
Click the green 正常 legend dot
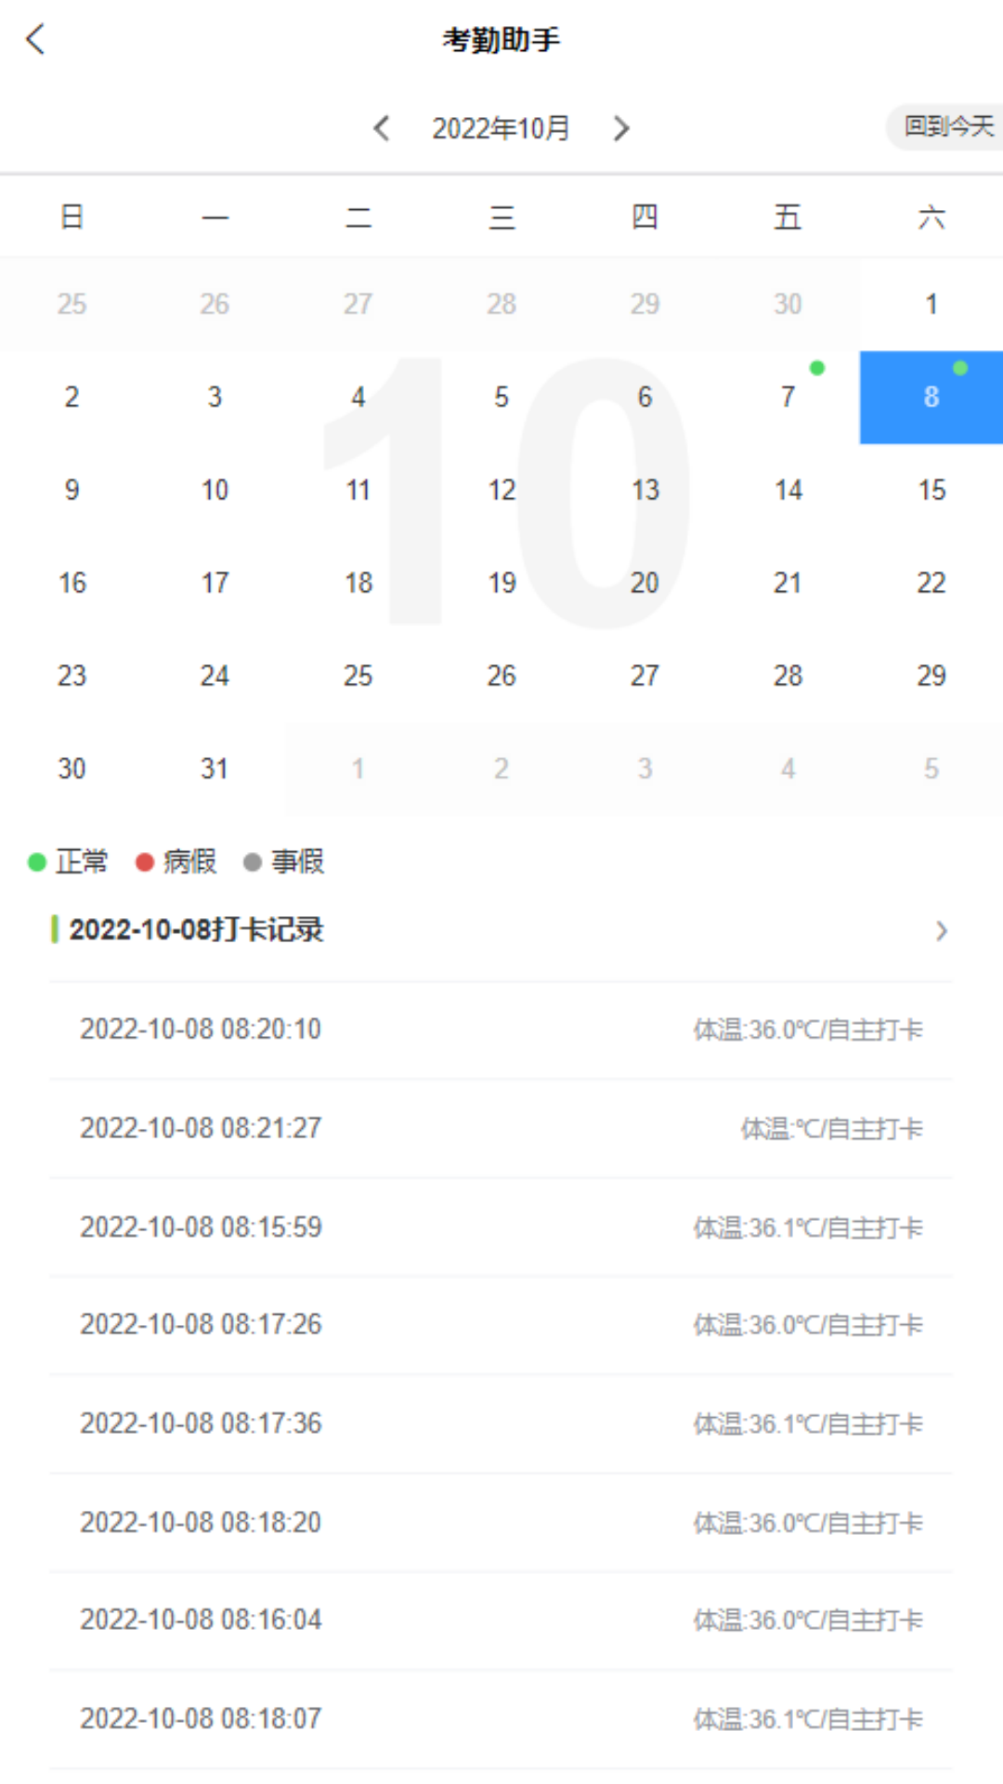37,862
